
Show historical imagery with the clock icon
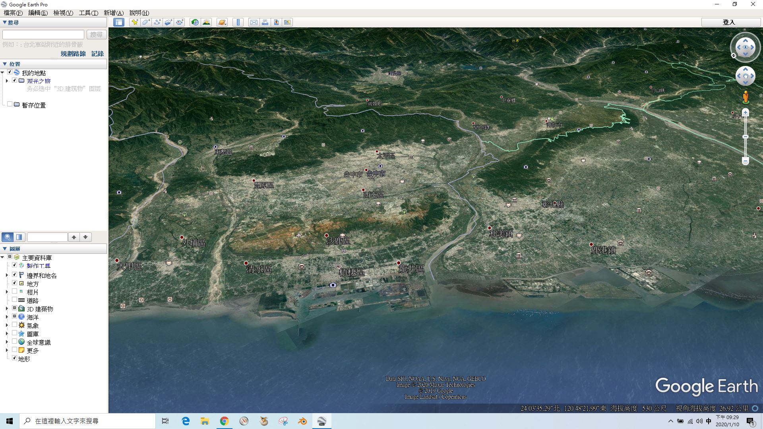tap(195, 22)
